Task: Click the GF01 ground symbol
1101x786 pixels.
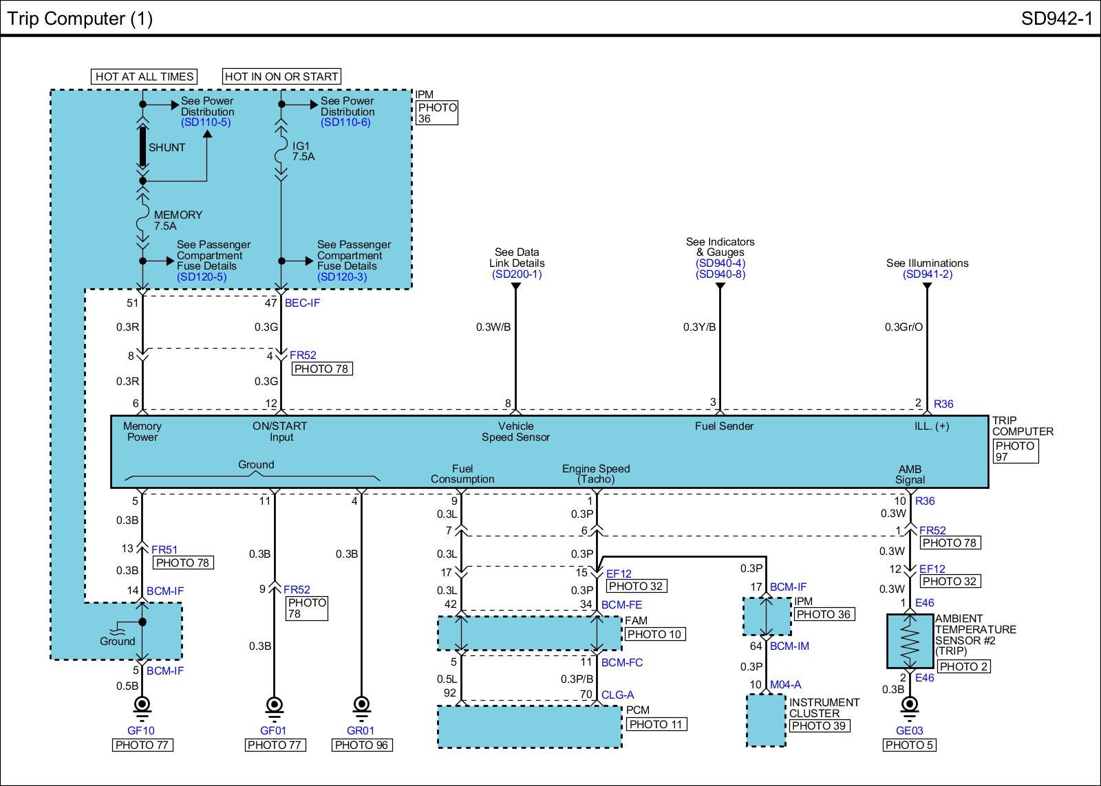Action: tap(274, 706)
